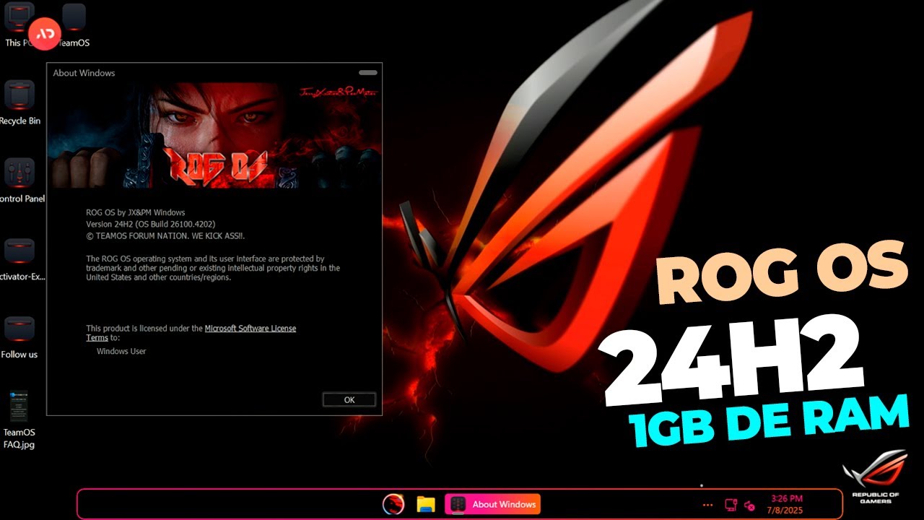Expand hidden system tray icons
The height and width of the screenshot is (520, 924).
(x=707, y=504)
